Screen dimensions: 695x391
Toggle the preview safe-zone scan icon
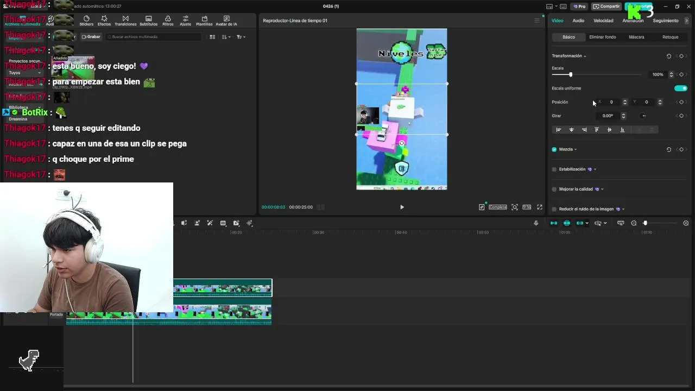[515, 207]
